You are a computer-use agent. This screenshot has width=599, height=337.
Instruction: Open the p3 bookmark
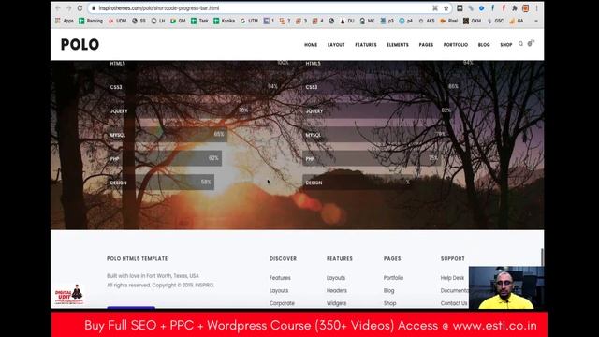pyautogui.click(x=387, y=21)
